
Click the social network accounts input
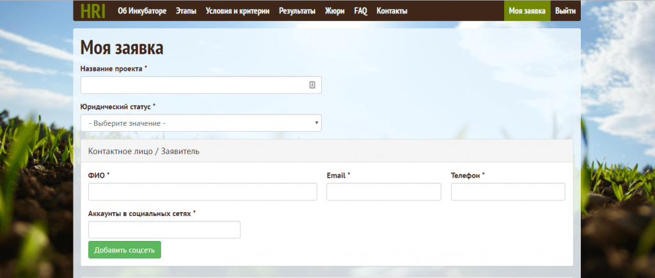coord(164,229)
